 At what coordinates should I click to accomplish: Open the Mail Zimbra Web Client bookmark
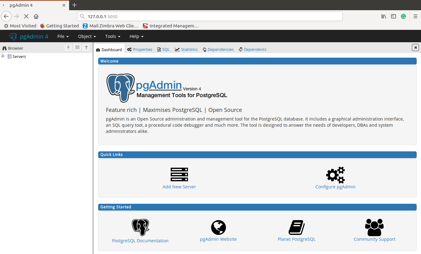[110, 26]
